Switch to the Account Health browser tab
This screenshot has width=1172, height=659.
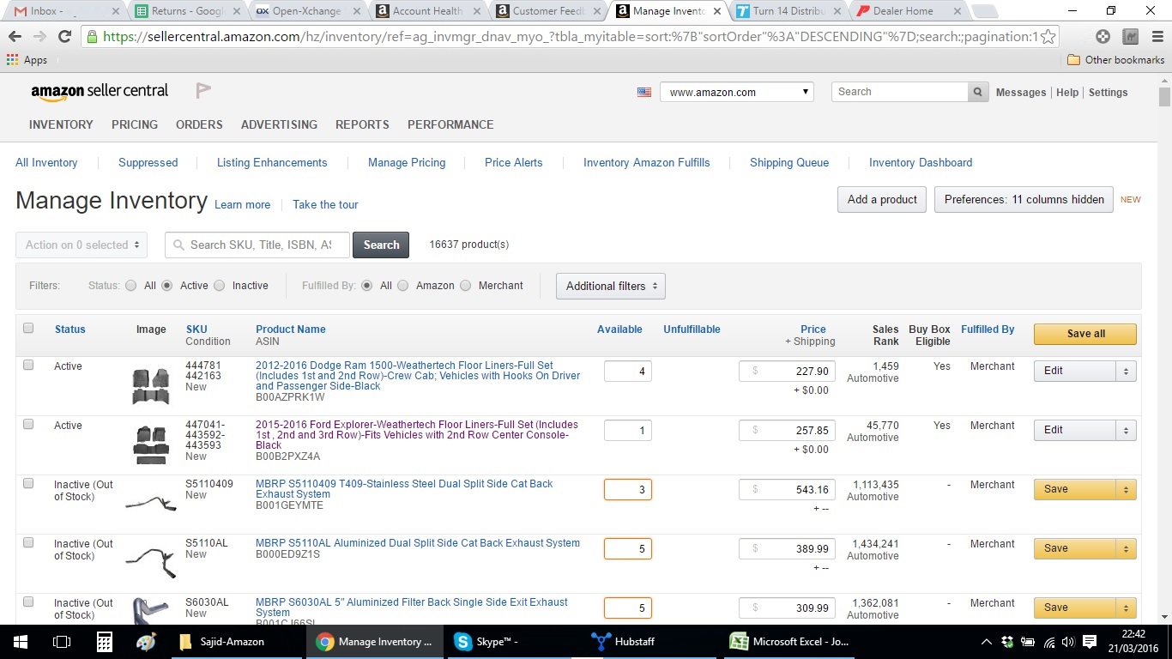click(426, 11)
